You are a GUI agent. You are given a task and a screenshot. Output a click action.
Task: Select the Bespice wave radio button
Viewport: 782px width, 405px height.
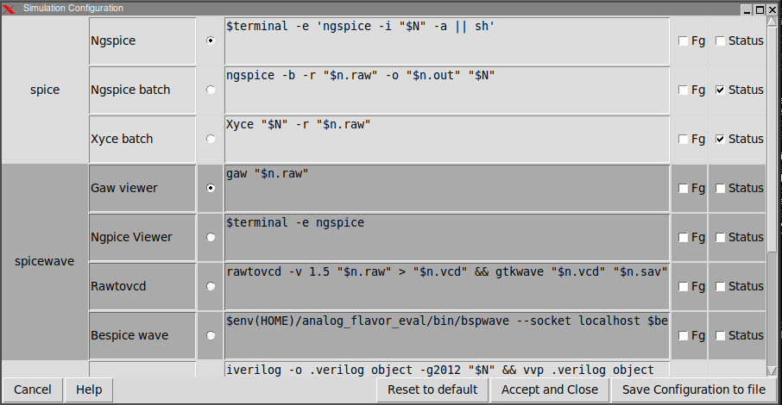[x=211, y=335]
